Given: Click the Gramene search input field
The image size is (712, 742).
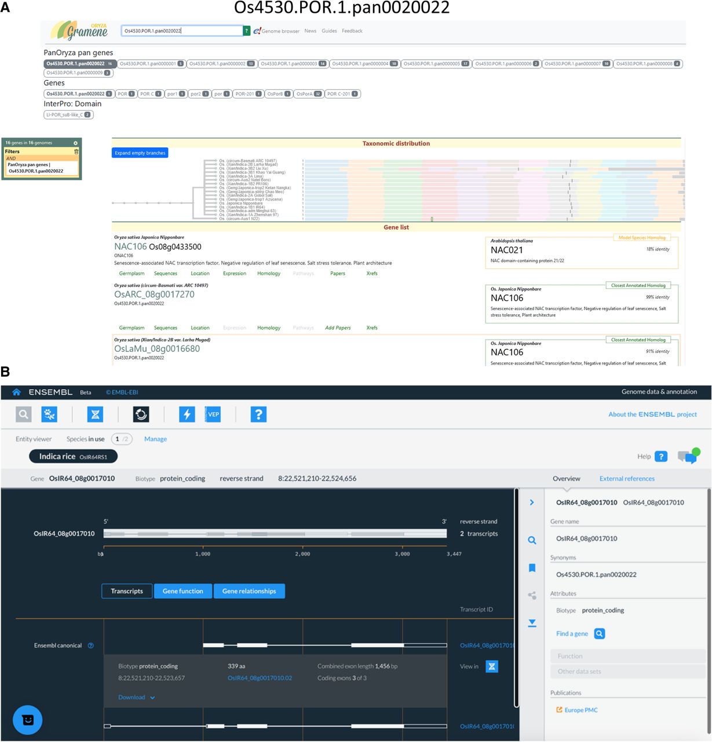Looking at the screenshot, I should click(181, 31).
